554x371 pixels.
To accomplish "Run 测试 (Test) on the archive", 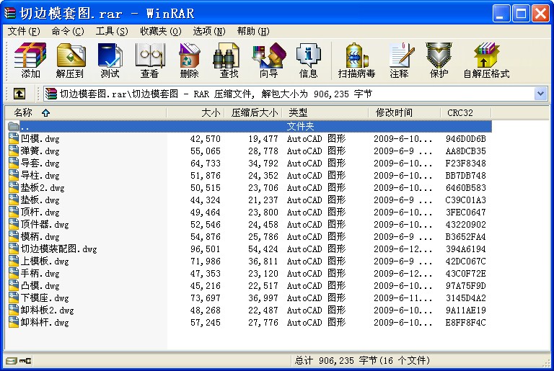I will point(110,60).
